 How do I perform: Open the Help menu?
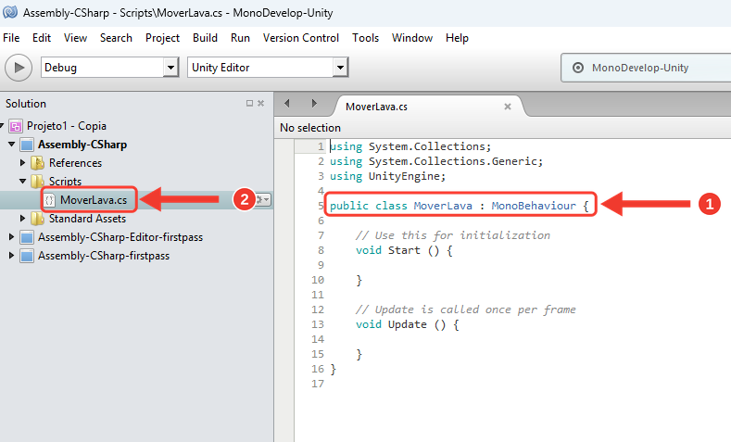(457, 38)
